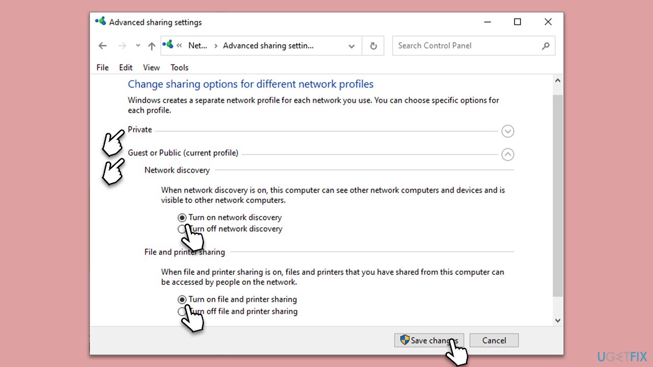This screenshot has height=367, width=653.
Task: Go up one folder level
Action: (151, 45)
